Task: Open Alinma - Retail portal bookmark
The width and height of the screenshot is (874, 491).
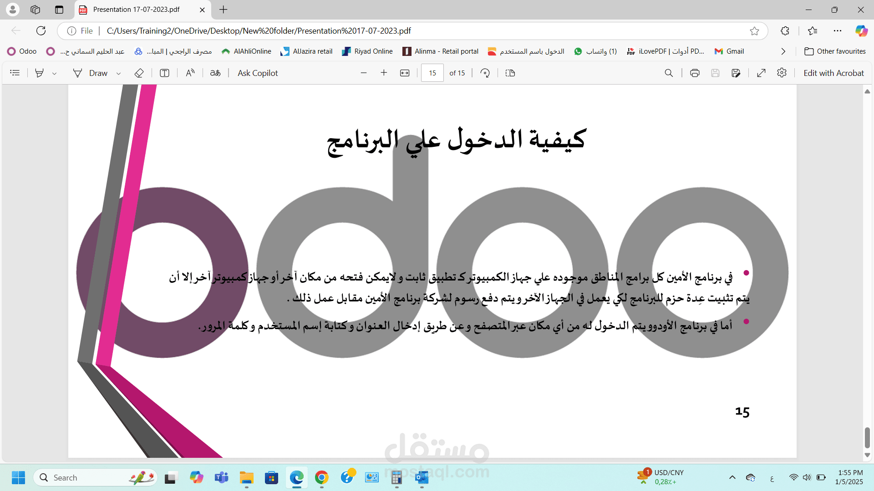Action: pyautogui.click(x=441, y=51)
